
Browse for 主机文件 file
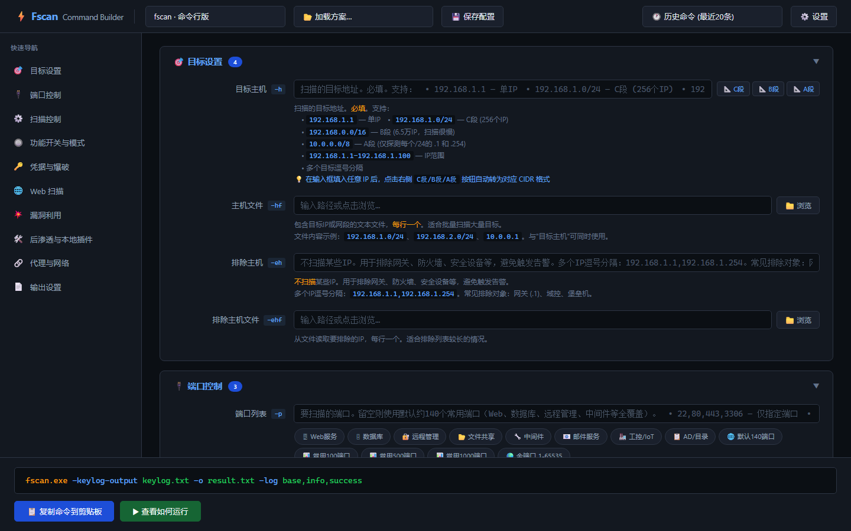[798, 205]
